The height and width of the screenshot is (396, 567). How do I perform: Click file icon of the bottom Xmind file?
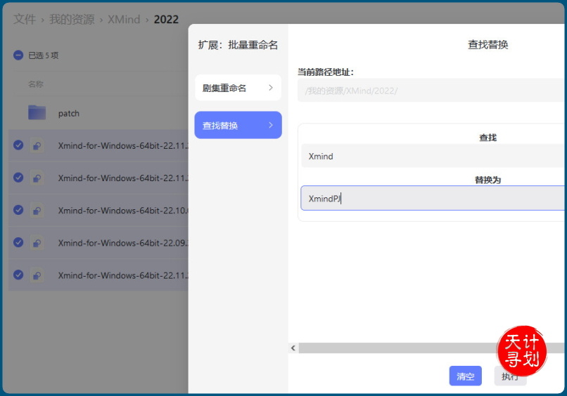click(37, 275)
